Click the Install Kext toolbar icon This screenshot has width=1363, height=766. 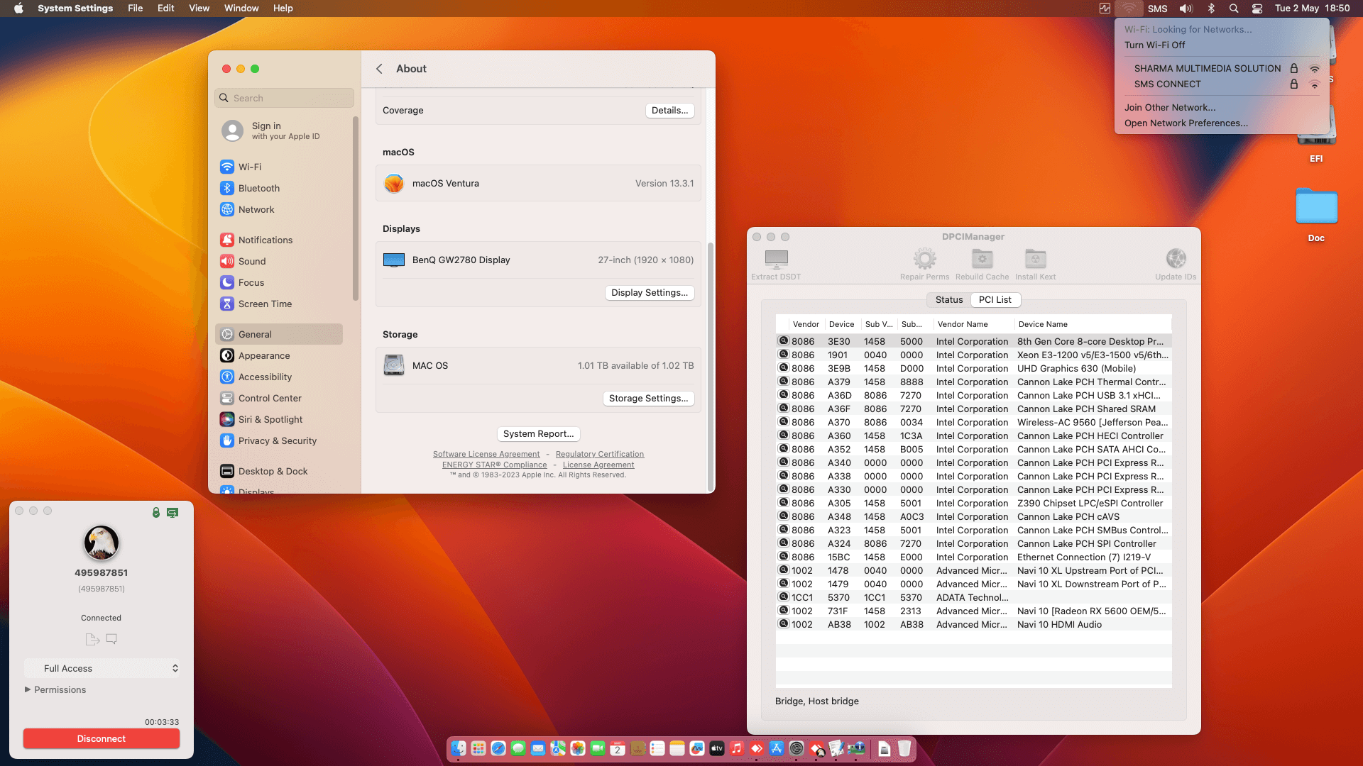click(x=1035, y=259)
